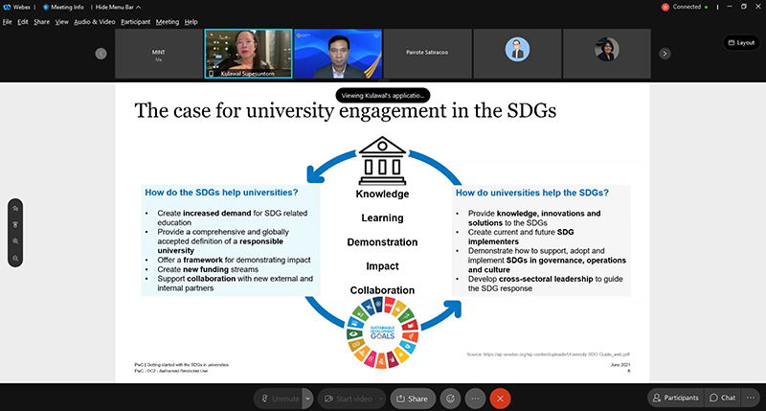Open the emoji reactions icon
The height and width of the screenshot is (411, 766).
click(x=449, y=398)
